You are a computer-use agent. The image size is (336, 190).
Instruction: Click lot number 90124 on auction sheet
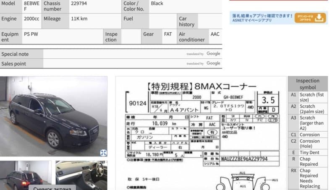pyautogui.click(x=138, y=103)
